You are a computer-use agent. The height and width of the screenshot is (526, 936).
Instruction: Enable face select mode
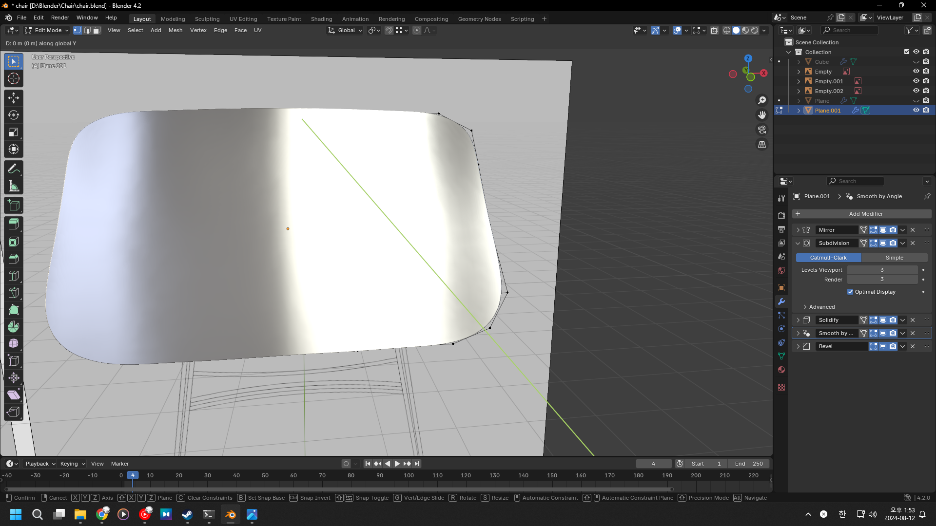[97, 30]
